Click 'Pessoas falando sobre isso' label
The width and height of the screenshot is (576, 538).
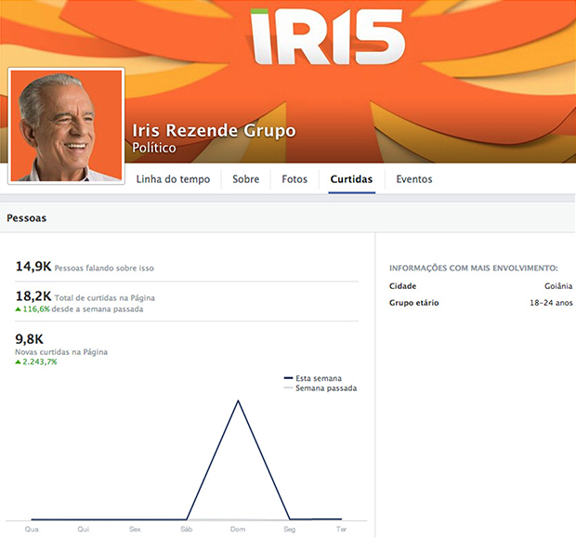(104, 269)
